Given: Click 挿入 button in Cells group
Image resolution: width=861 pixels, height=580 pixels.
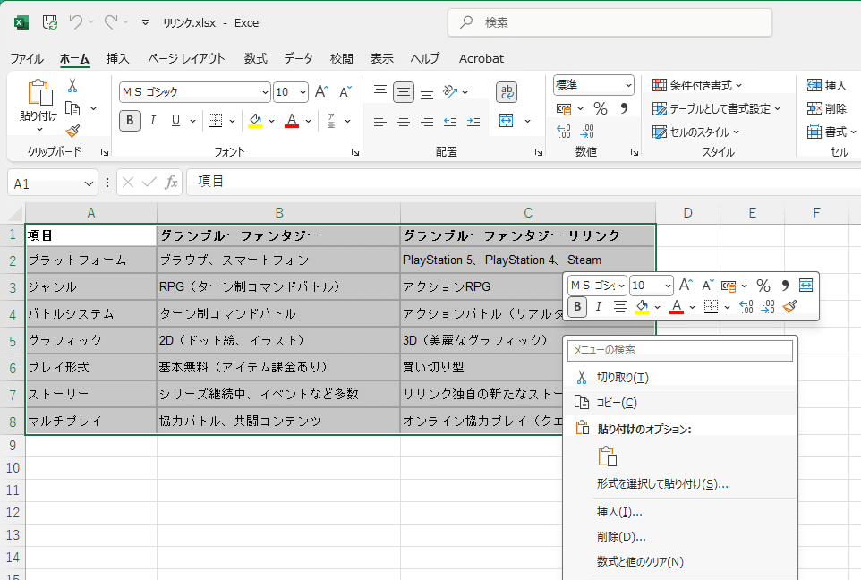Looking at the screenshot, I should (x=826, y=85).
